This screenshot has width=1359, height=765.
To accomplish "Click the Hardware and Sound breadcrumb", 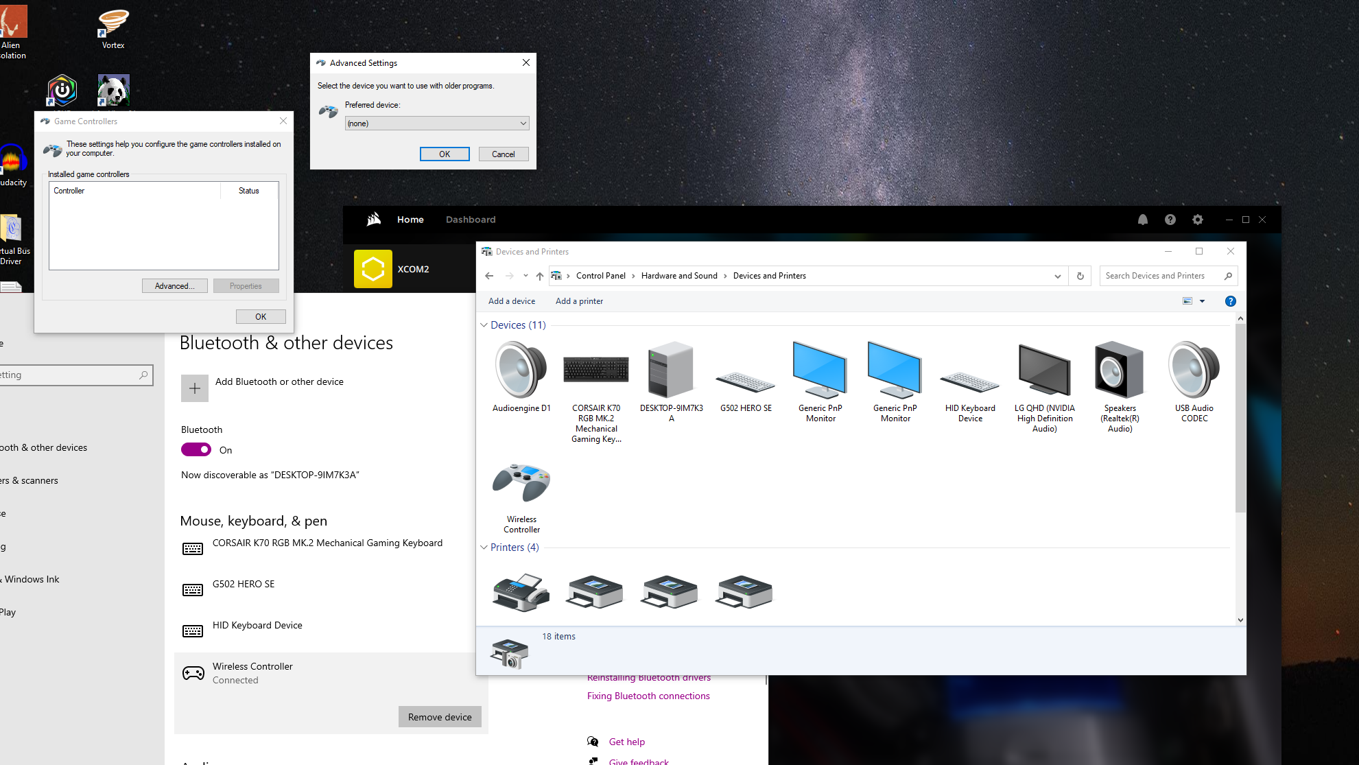I will [679, 276].
